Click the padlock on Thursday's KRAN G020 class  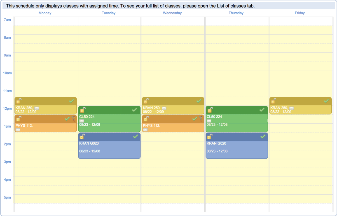coord(210,136)
